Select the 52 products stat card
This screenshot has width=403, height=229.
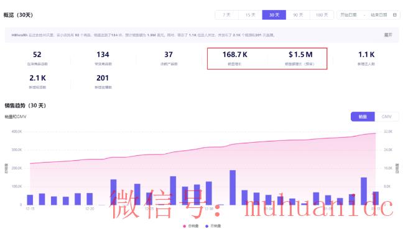pyautogui.click(x=37, y=58)
